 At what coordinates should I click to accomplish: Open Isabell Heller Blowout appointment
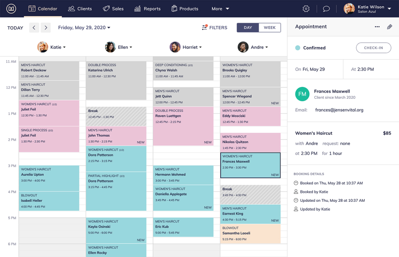(x=49, y=201)
